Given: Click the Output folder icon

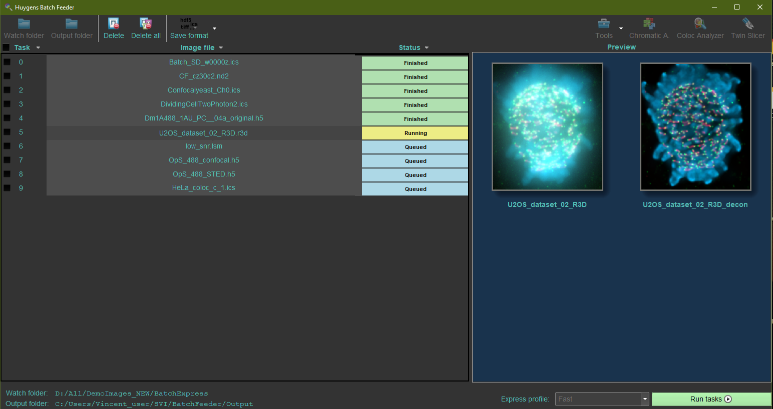Looking at the screenshot, I should [x=72, y=28].
